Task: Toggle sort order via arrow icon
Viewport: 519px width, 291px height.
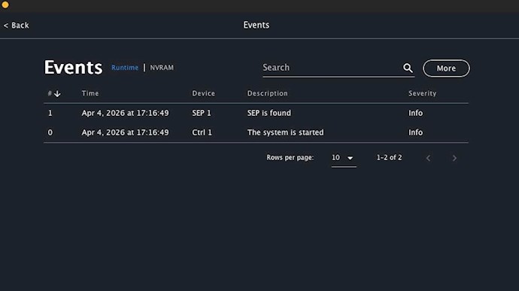Action: pyautogui.click(x=57, y=94)
